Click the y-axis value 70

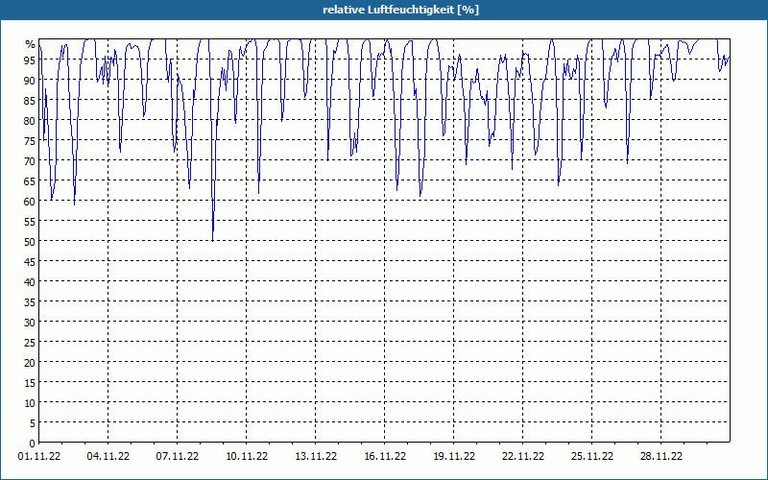pyautogui.click(x=30, y=161)
